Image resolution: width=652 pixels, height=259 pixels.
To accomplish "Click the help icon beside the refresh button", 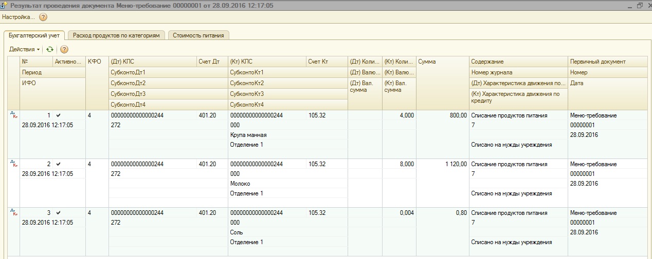I will [64, 49].
